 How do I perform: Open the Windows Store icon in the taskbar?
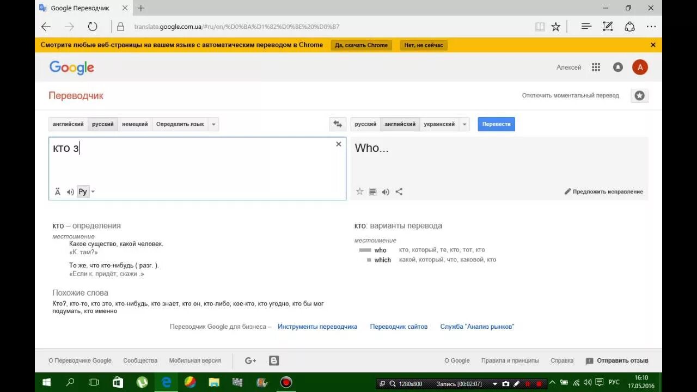[x=118, y=382]
